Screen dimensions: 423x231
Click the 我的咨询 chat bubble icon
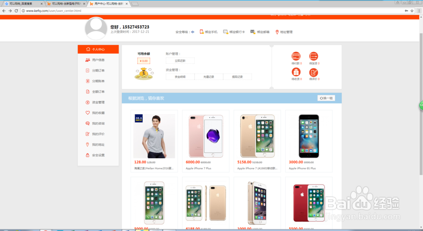(88, 123)
